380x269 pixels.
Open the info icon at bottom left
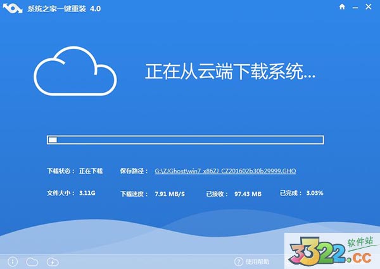(x=13, y=262)
